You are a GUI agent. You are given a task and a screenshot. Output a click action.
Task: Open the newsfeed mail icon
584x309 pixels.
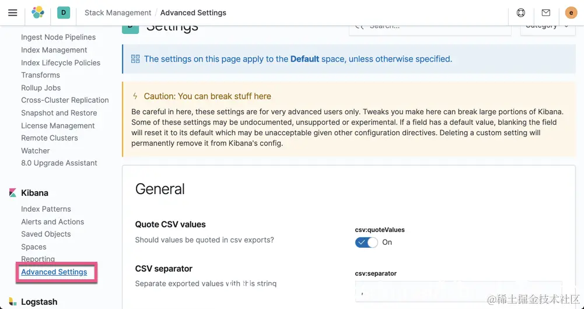pyautogui.click(x=545, y=13)
